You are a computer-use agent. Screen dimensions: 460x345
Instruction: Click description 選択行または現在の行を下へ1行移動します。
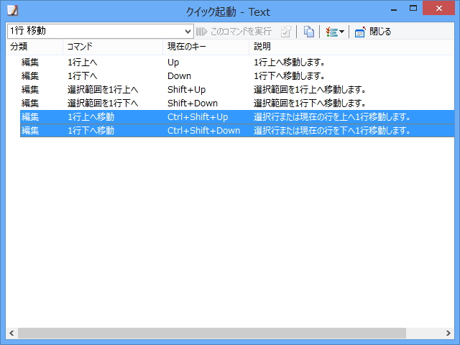tap(332, 131)
